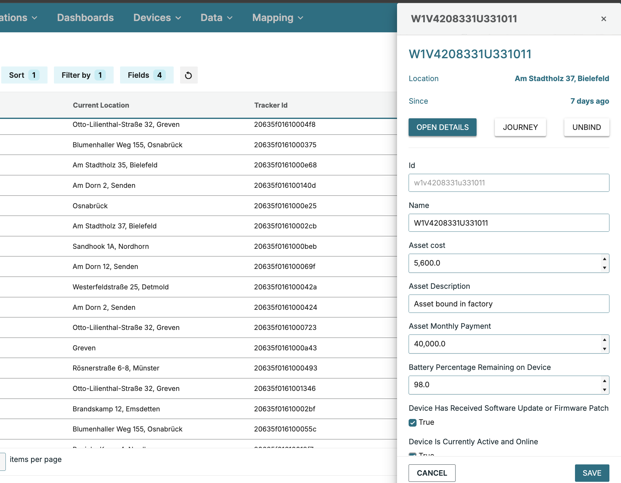Decrease Battery Percentage Remaining value
The width and height of the screenshot is (621, 483).
pyautogui.click(x=604, y=390)
